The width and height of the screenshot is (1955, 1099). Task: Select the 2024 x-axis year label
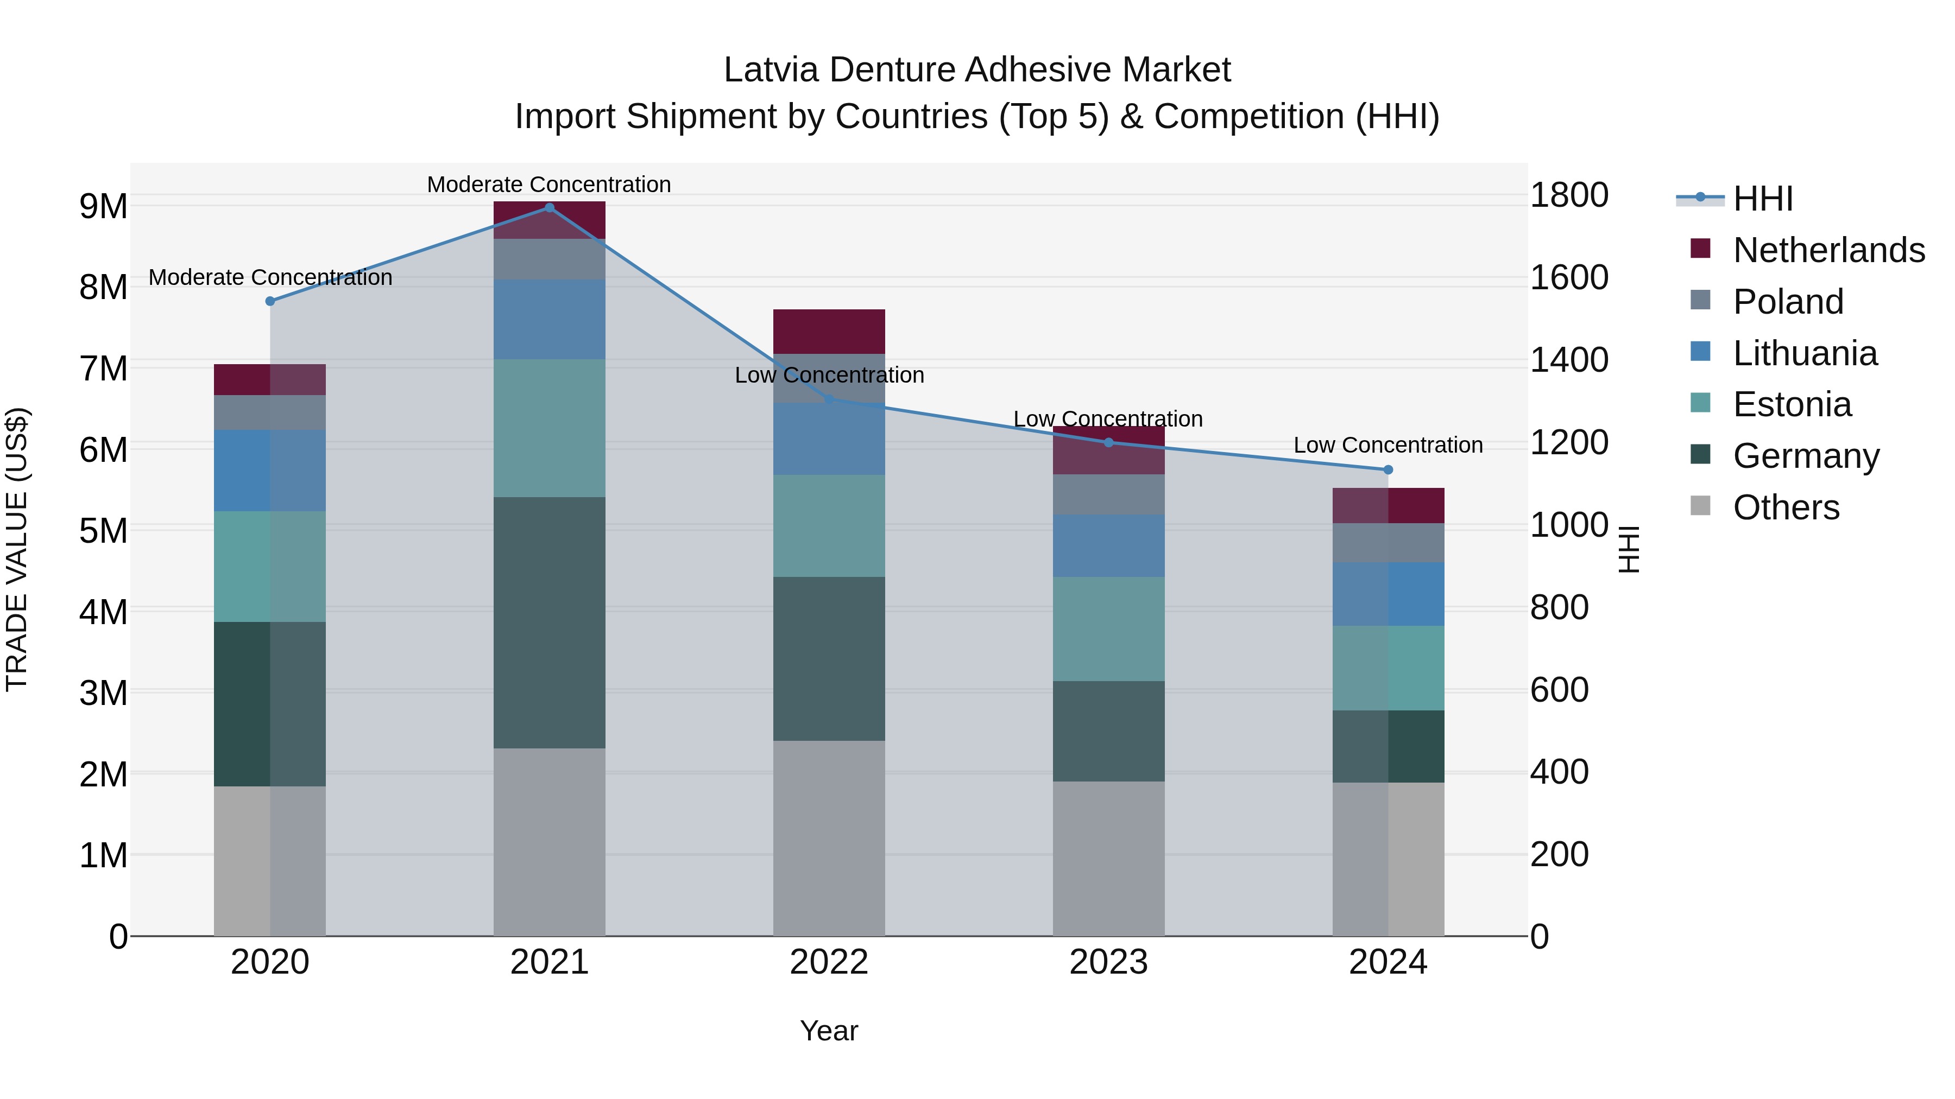coord(1389,962)
